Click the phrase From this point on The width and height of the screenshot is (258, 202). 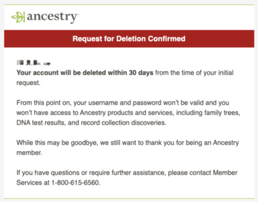click(44, 103)
